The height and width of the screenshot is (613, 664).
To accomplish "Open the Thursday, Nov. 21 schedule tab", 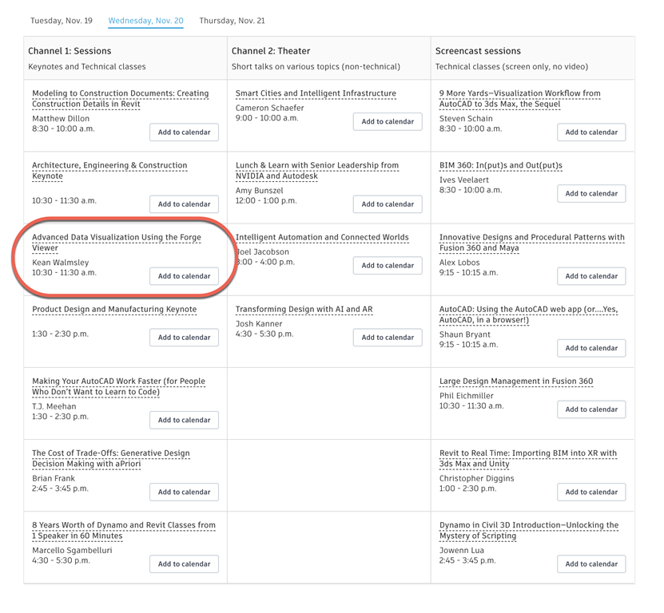I will pyautogui.click(x=232, y=21).
